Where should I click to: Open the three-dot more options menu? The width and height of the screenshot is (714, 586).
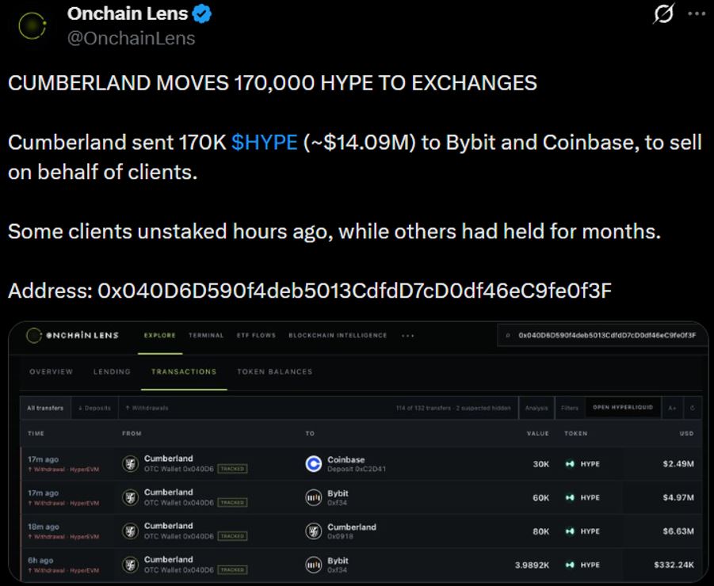[x=697, y=13]
